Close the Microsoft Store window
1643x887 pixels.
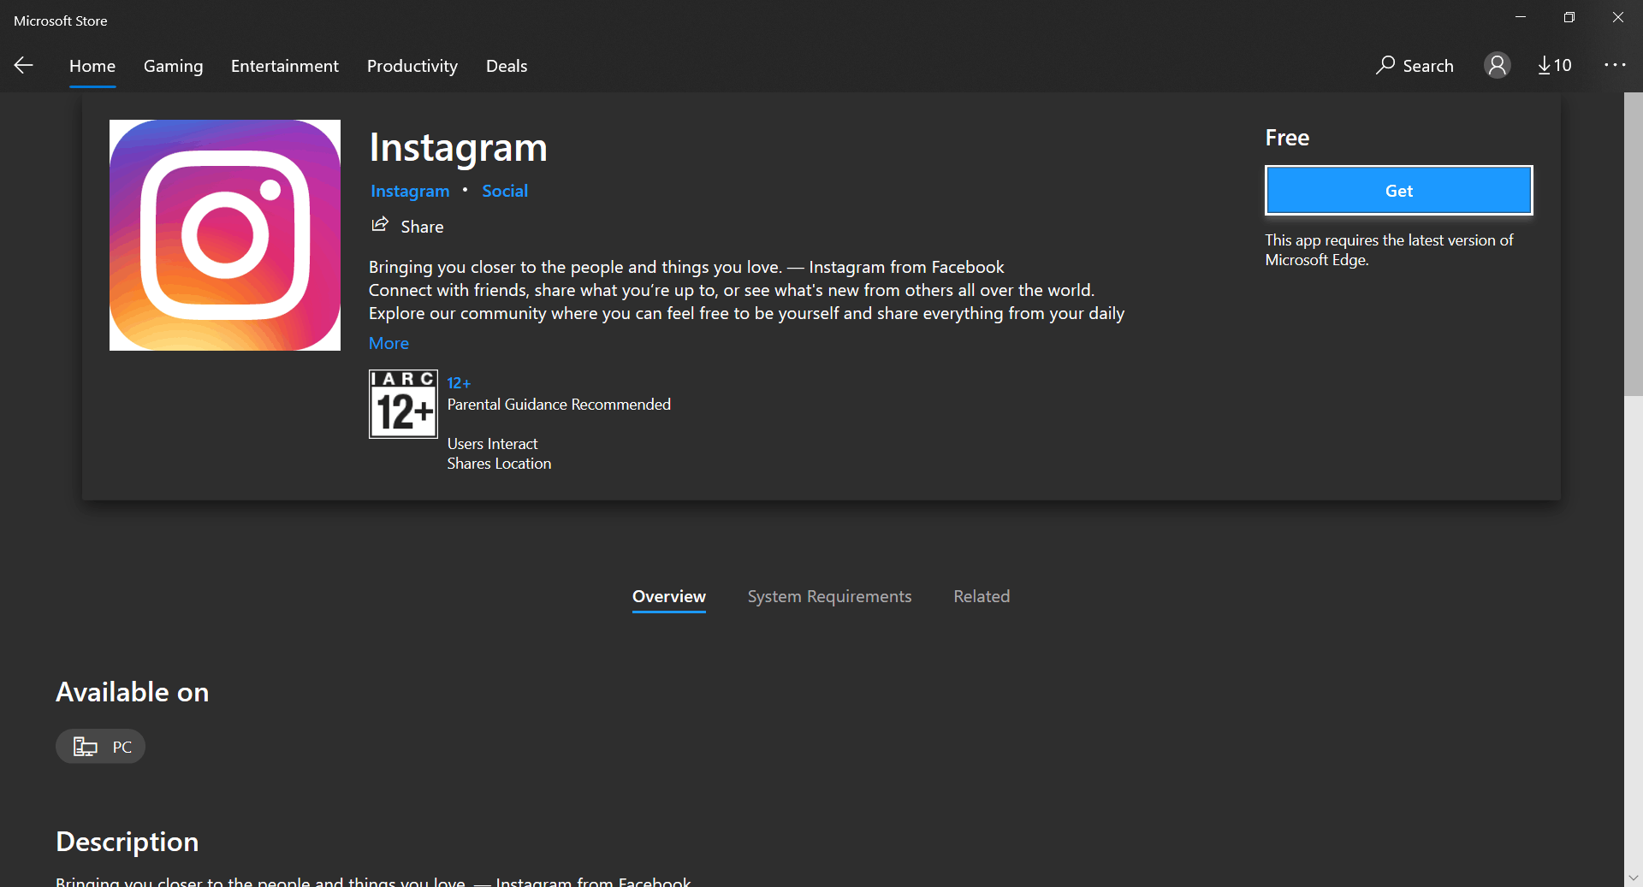tap(1617, 17)
